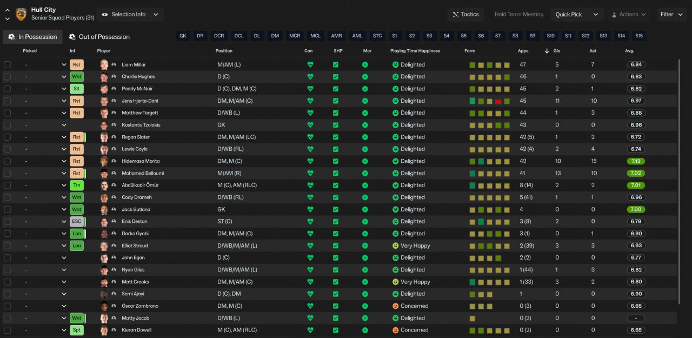Open Matt Crooks's player name link

[x=135, y=282]
